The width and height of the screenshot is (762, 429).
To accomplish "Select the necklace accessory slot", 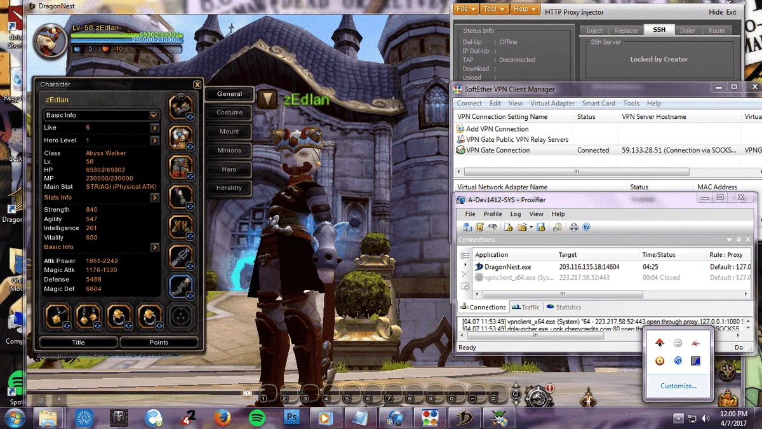I will (57, 316).
